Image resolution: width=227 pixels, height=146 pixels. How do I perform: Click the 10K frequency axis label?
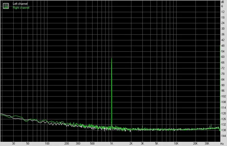coord(176,143)
